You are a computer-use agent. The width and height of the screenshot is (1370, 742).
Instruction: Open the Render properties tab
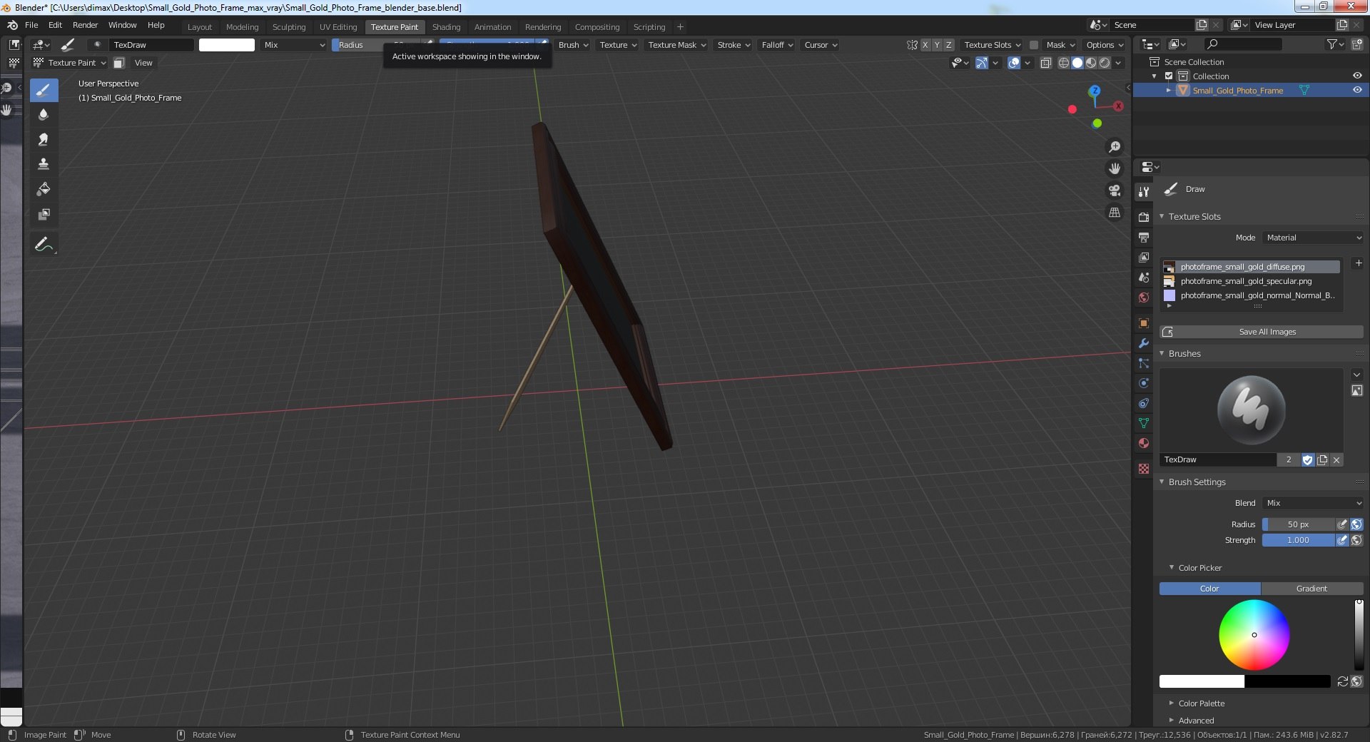(x=1144, y=217)
